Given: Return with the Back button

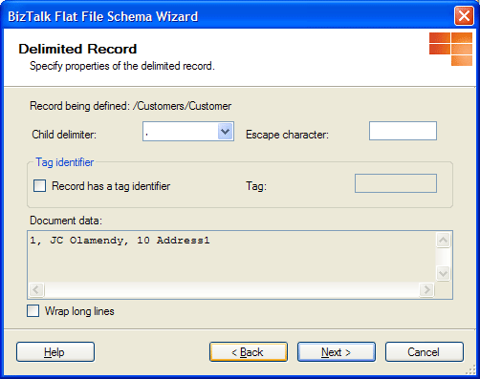Looking at the screenshot, I should click(x=249, y=352).
